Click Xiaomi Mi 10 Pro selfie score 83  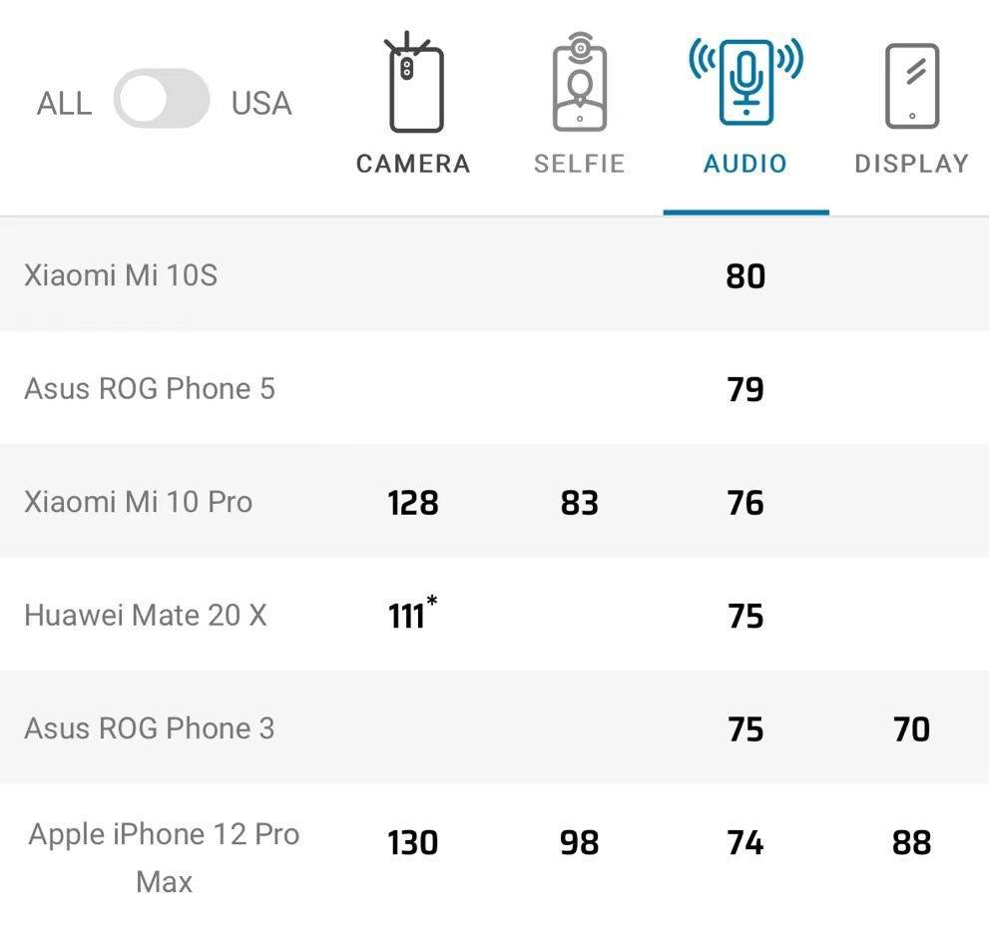tap(580, 503)
